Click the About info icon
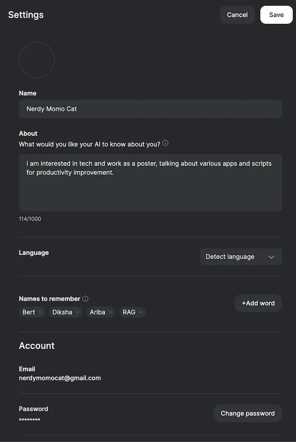Viewport: 296px width, 442px height. coord(165,143)
